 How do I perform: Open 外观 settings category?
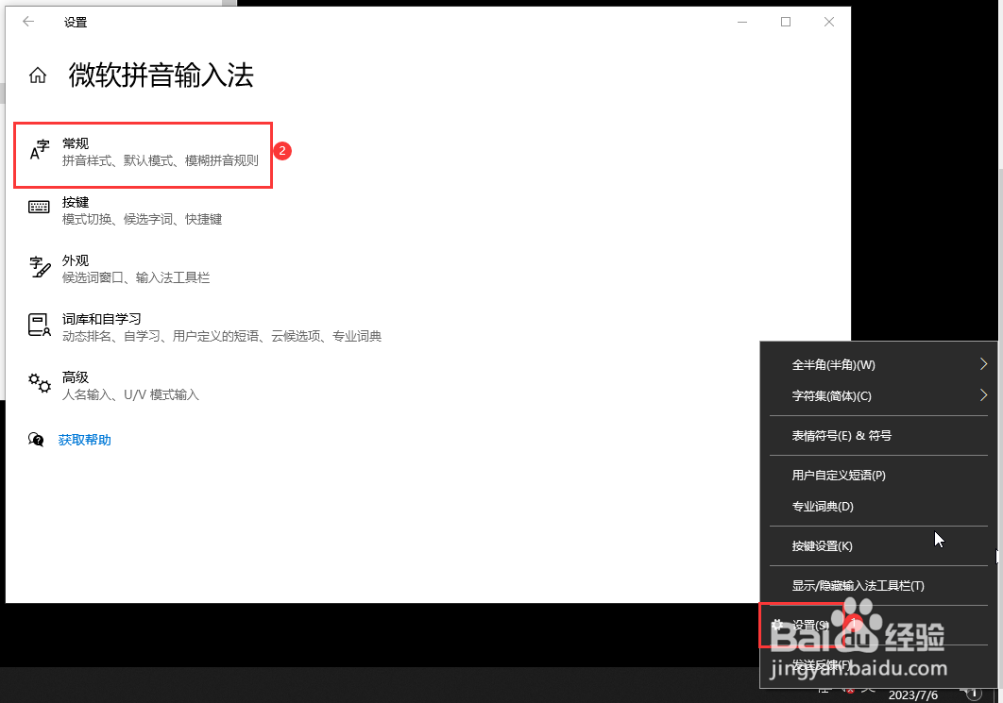click(x=120, y=269)
